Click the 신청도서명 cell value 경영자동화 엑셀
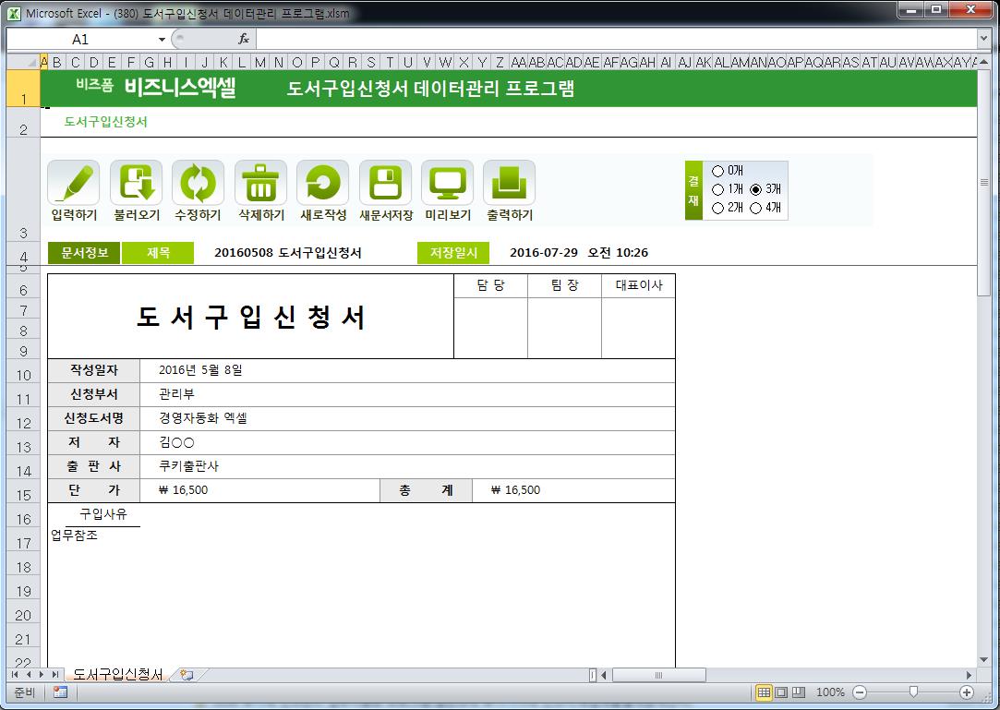Image resolution: width=1000 pixels, height=710 pixels. pyautogui.click(x=203, y=418)
